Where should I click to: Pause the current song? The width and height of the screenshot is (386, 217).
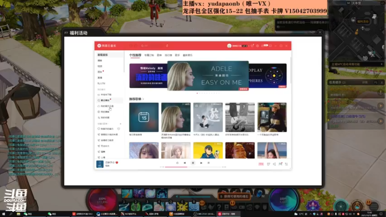pyautogui.click(x=193, y=163)
